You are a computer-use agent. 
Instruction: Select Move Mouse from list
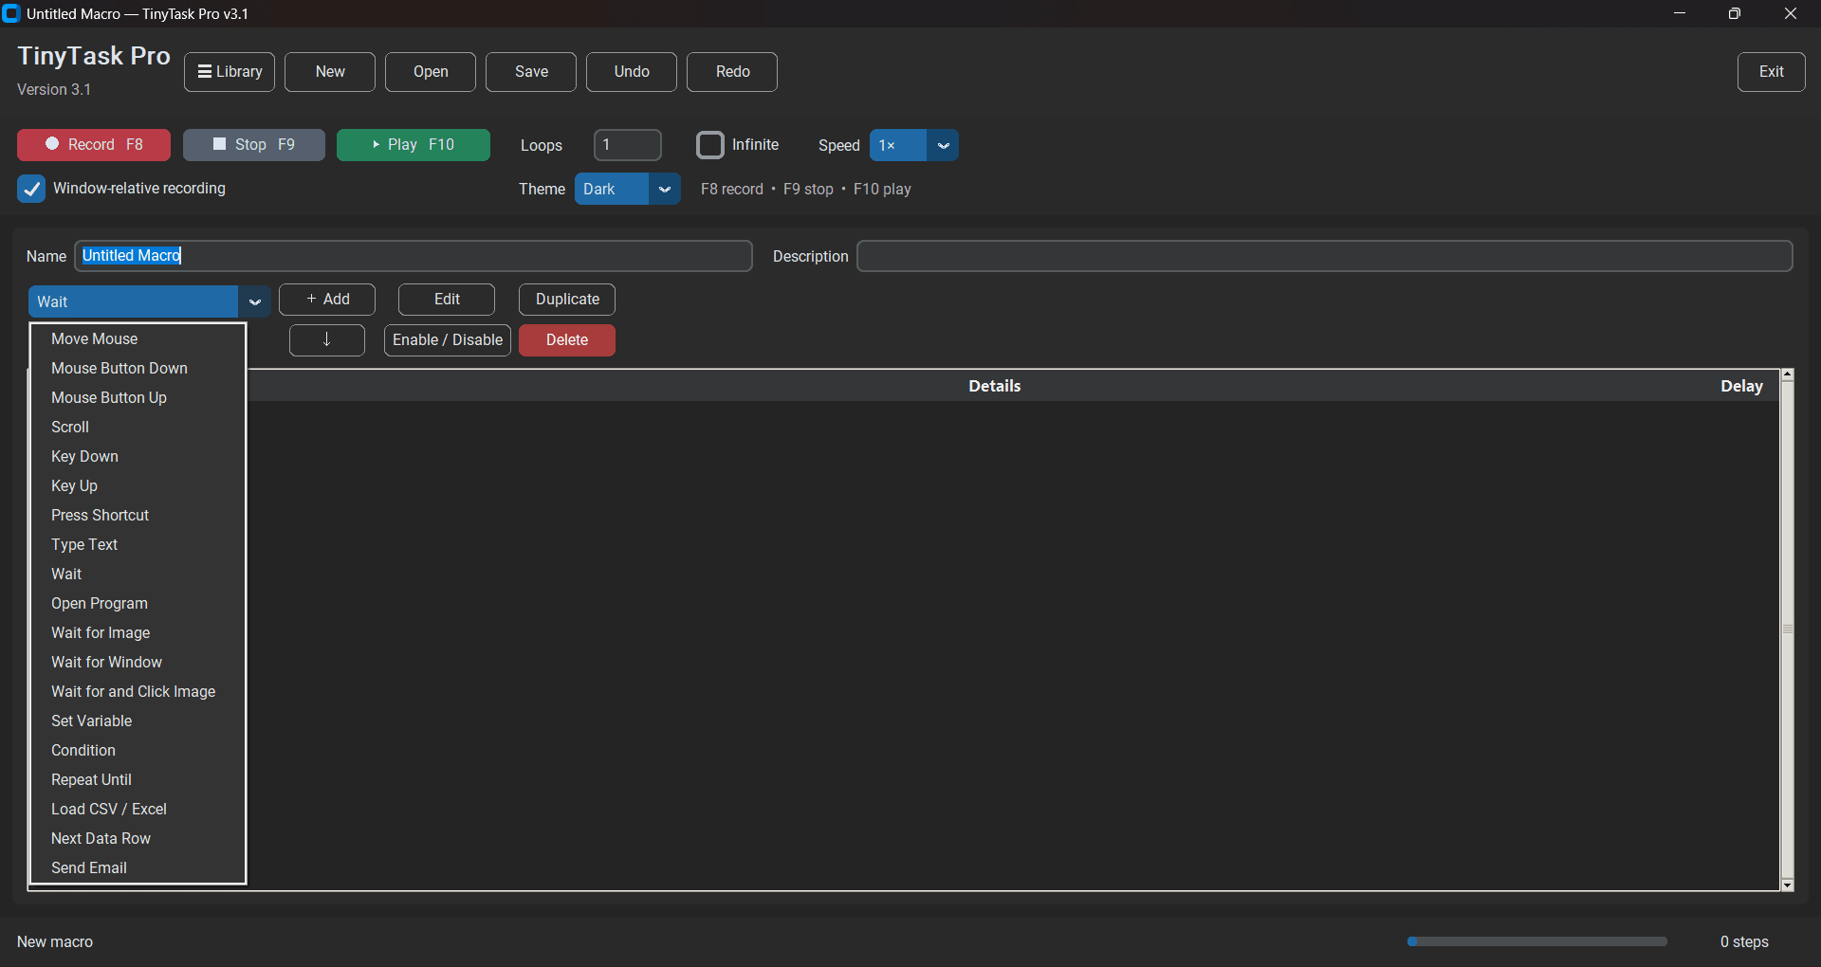click(x=138, y=339)
